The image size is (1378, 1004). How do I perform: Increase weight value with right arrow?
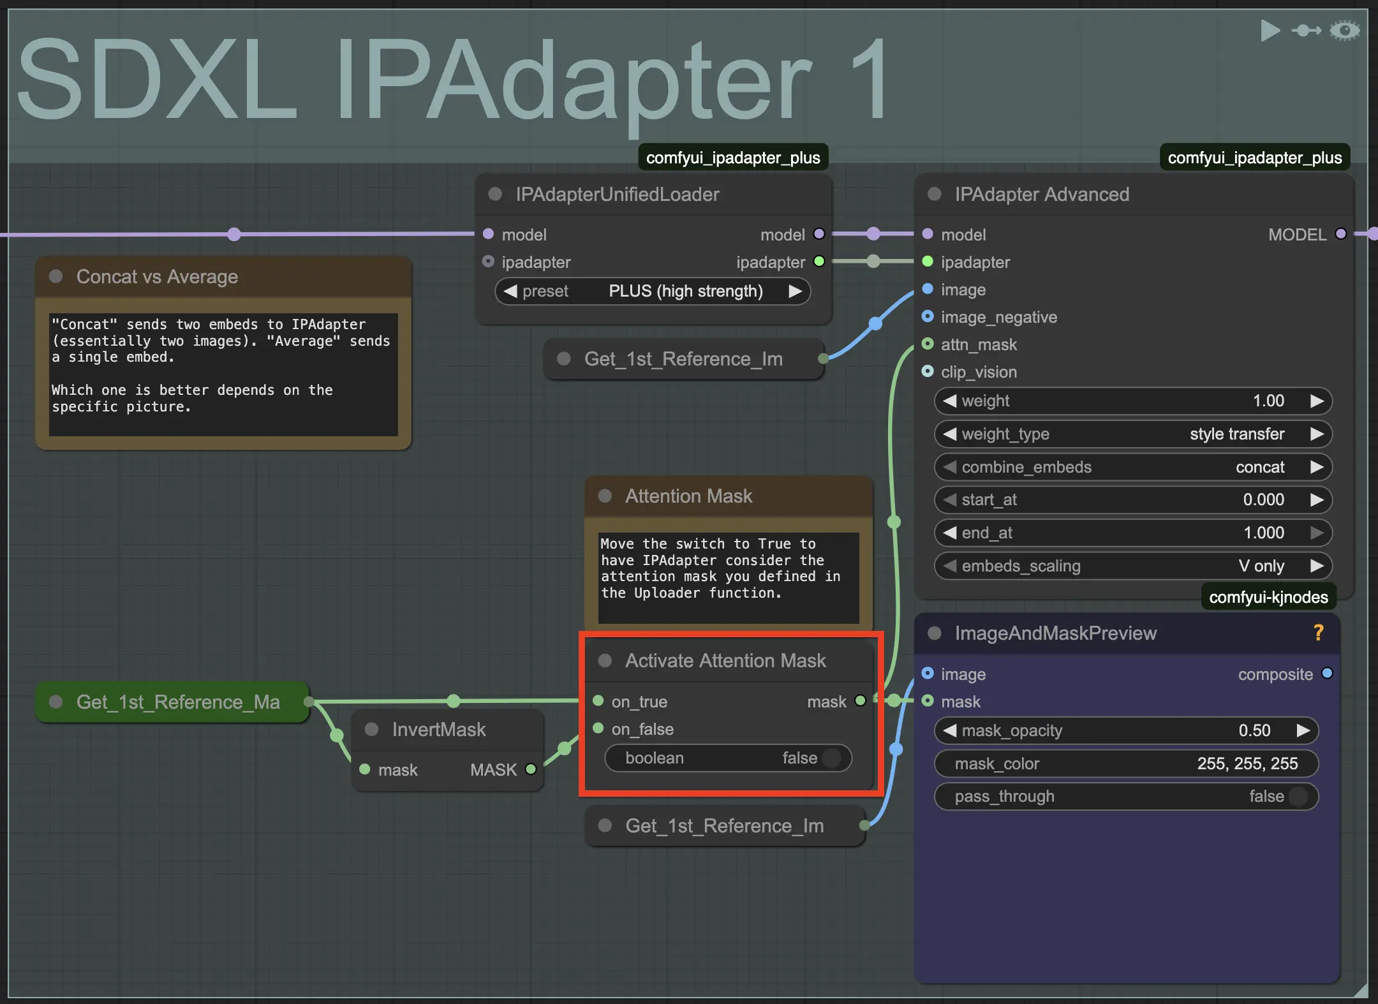[1317, 401]
